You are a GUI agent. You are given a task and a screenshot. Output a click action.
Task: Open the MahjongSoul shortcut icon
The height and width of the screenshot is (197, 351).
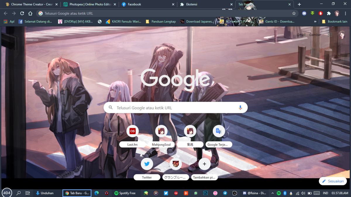pos(161,131)
